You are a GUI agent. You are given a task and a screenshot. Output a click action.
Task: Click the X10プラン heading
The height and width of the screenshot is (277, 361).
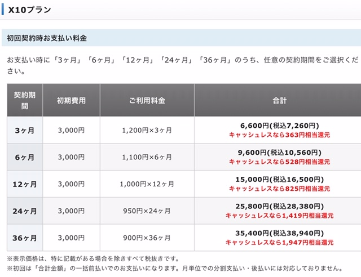tap(28, 10)
